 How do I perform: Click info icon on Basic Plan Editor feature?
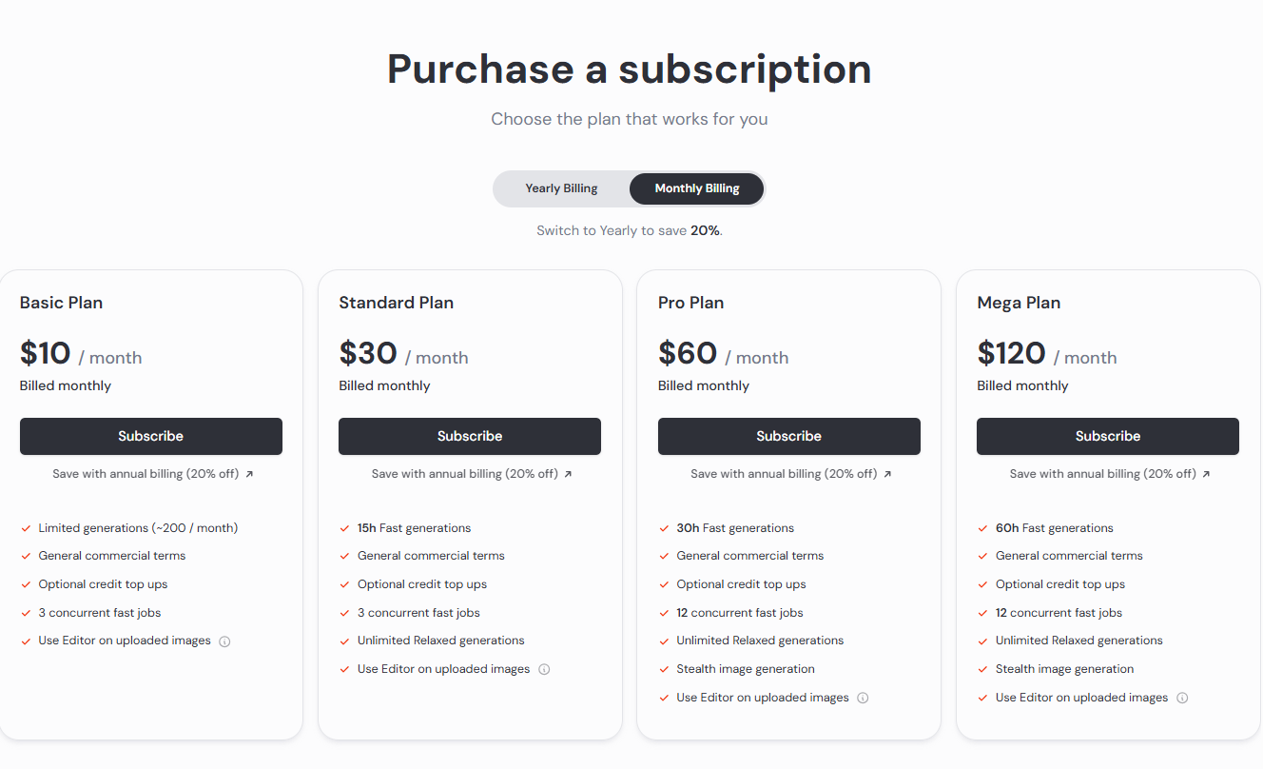tap(224, 641)
